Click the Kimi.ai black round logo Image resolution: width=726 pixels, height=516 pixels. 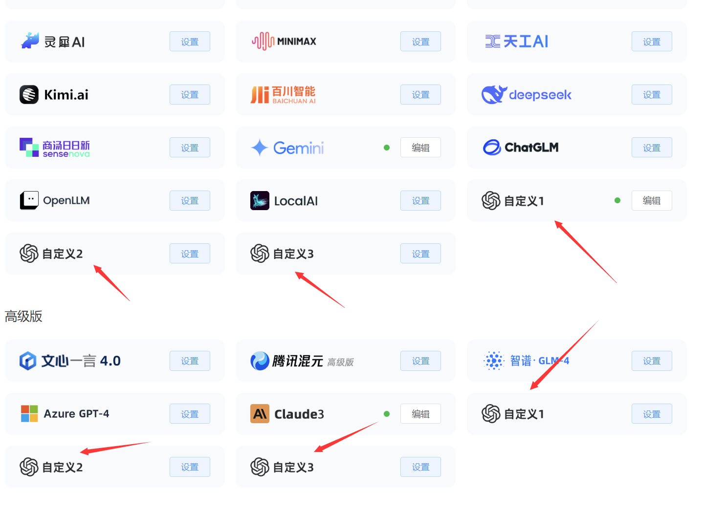[29, 94]
